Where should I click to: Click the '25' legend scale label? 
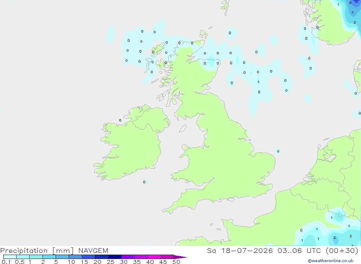click(x=110, y=262)
